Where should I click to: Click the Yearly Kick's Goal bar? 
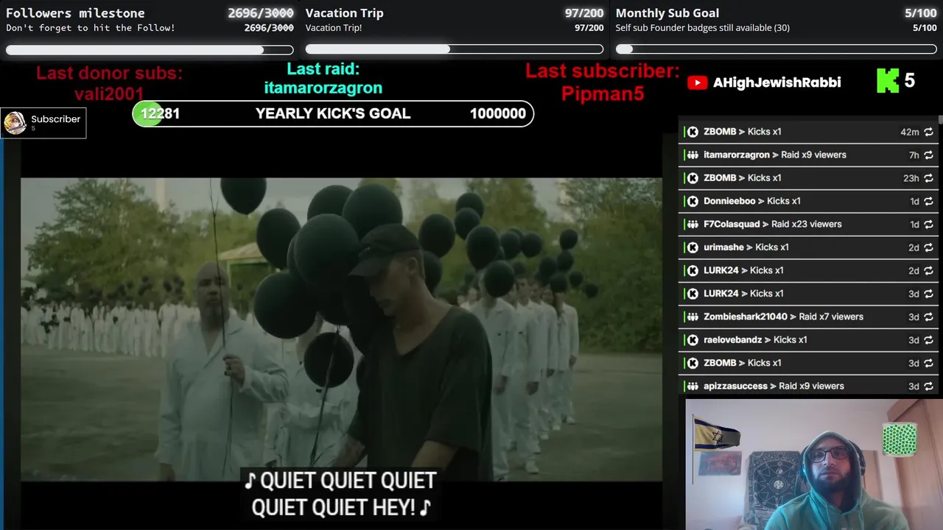coord(333,113)
